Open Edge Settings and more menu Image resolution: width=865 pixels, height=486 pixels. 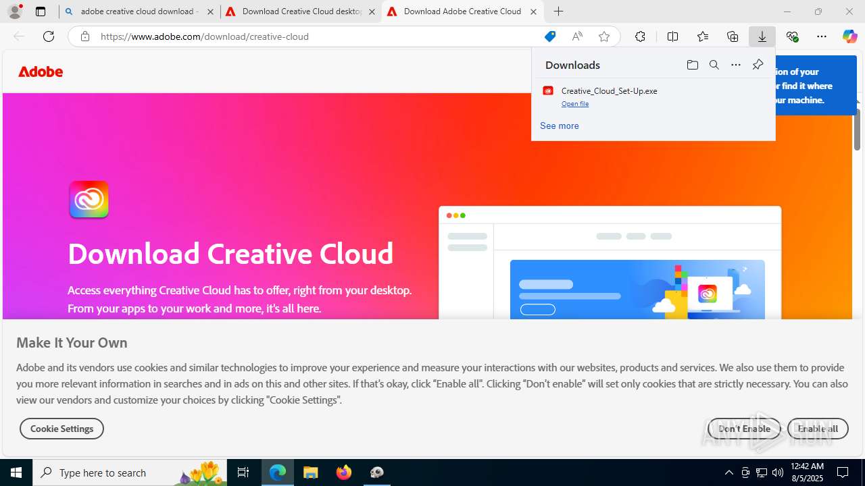[822, 36]
